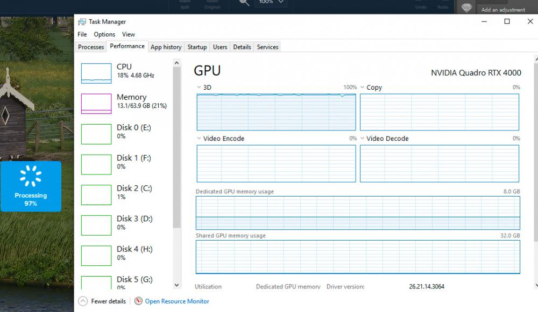Click the Fewer details arrow icon
The width and height of the screenshot is (538, 312).
[x=83, y=301]
